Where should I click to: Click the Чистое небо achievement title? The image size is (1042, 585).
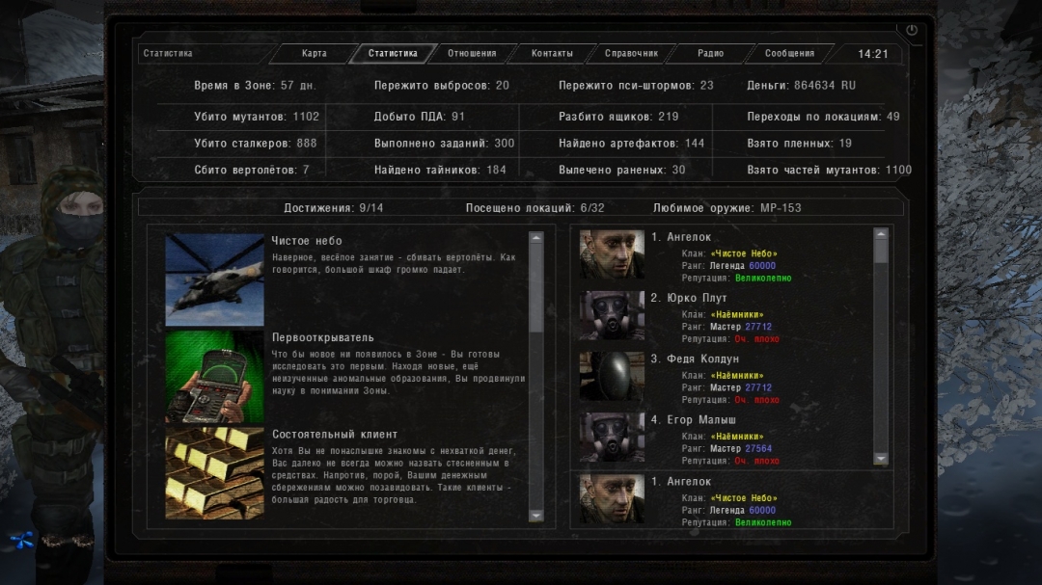tap(307, 241)
